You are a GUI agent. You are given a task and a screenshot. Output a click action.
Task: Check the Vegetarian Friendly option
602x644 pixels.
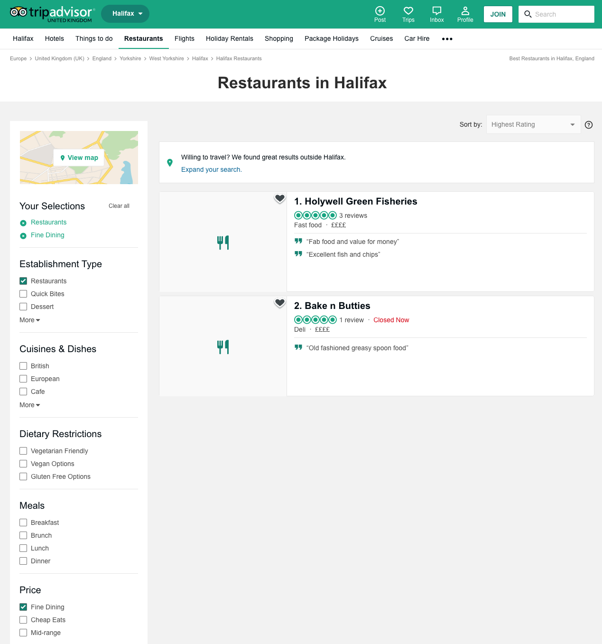point(23,451)
